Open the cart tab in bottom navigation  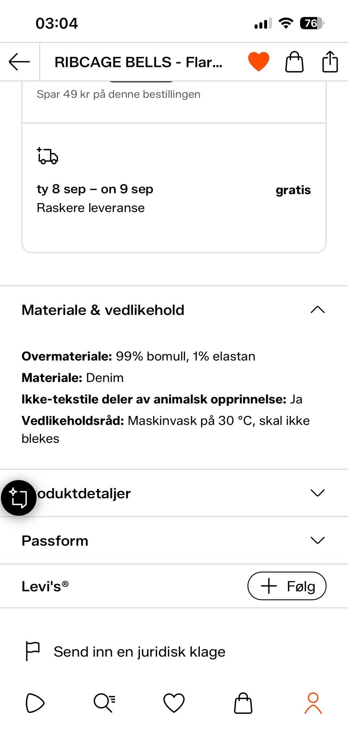point(243,703)
